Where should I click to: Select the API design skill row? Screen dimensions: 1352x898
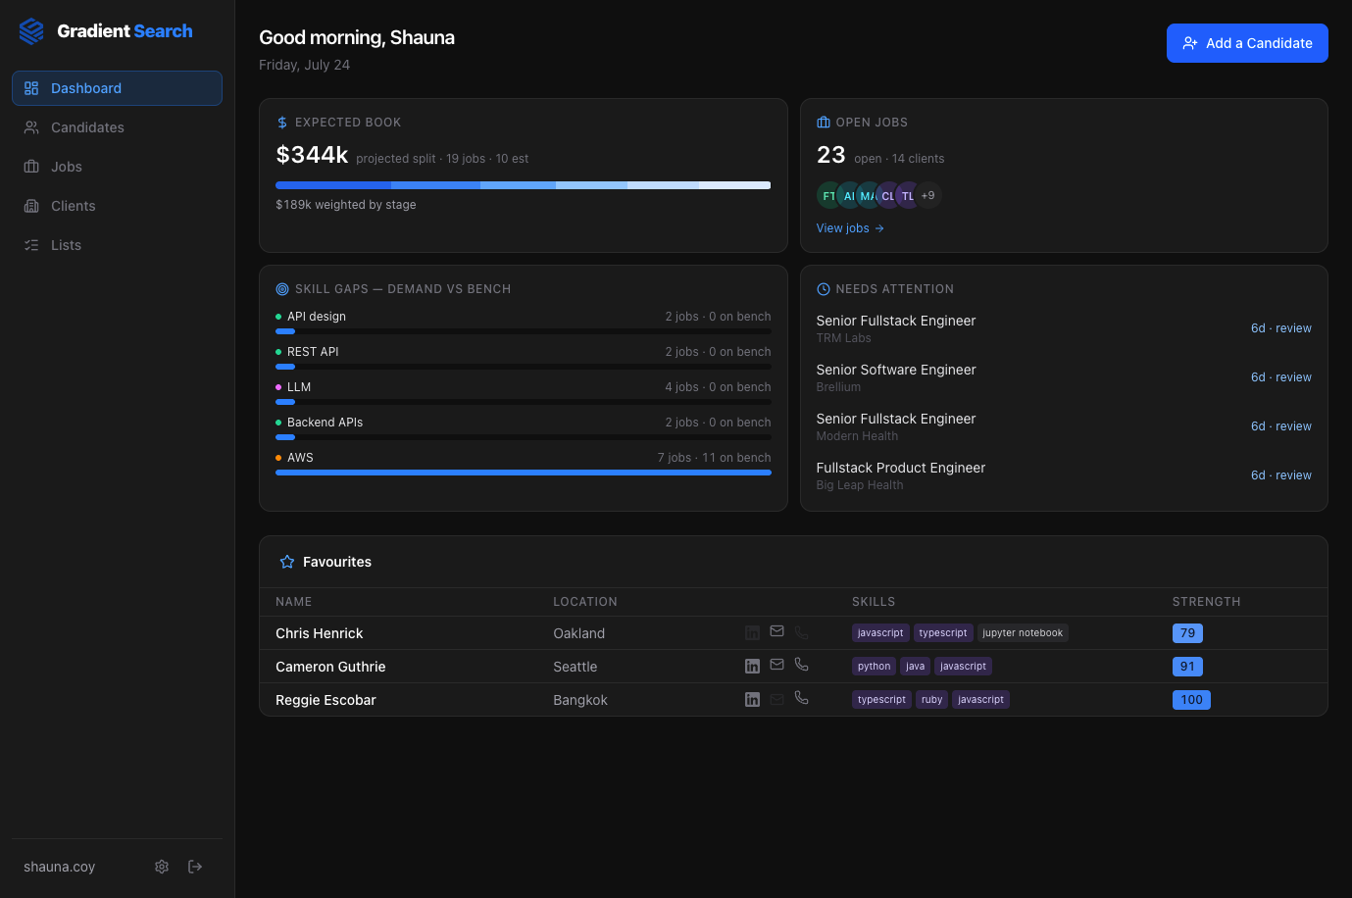coord(524,323)
